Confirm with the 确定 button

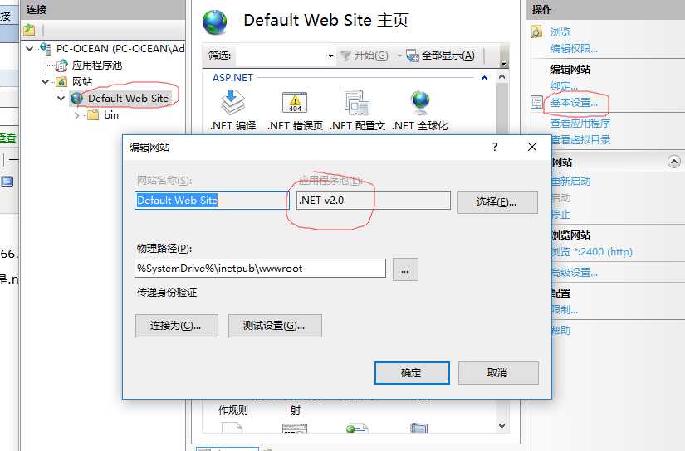412,373
